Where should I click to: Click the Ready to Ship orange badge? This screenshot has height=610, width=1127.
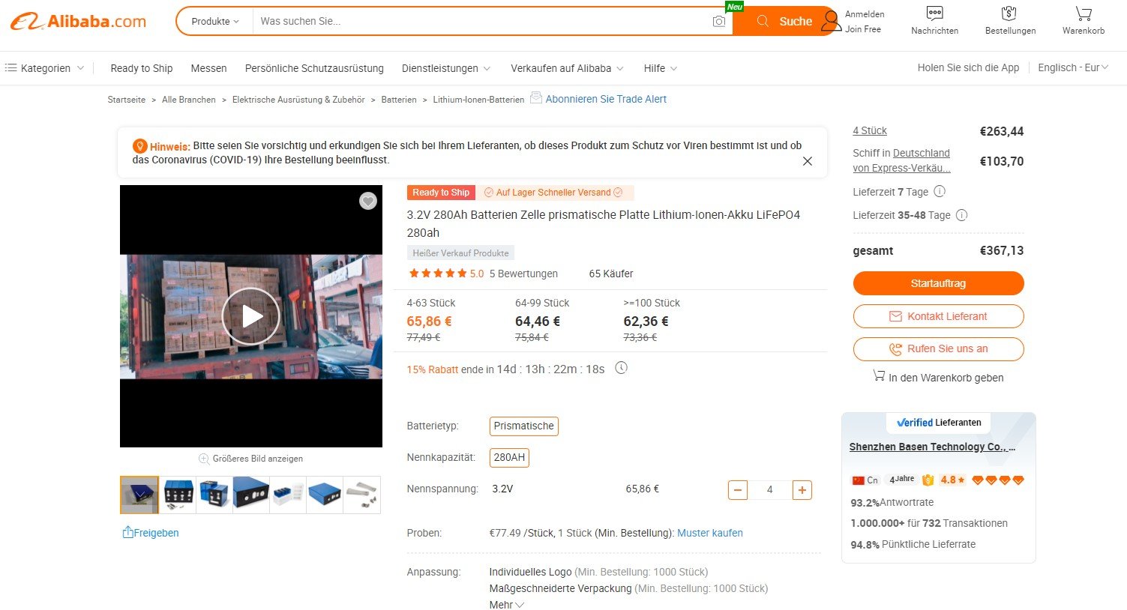(x=441, y=193)
